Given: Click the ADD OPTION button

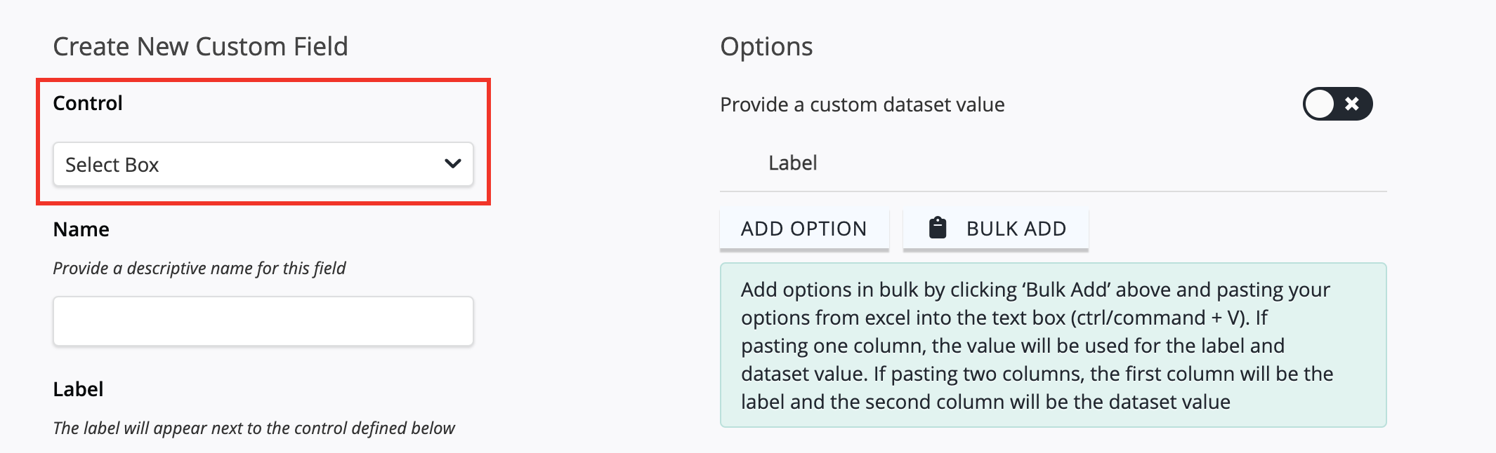Looking at the screenshot, I should click(804, 229).
